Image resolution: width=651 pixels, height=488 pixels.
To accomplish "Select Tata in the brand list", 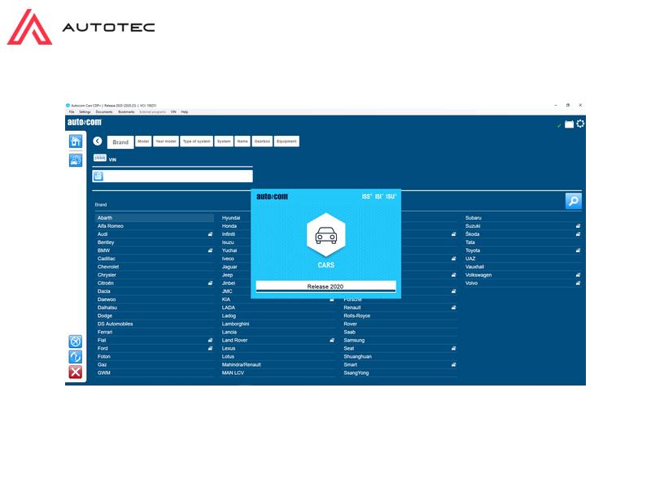I will tap(522, 242).
